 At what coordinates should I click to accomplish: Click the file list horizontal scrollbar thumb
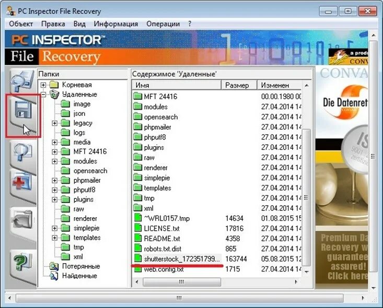tap(182, 282)
